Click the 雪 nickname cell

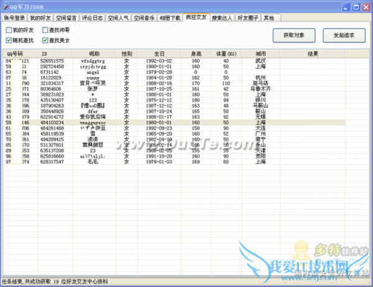coord(93,134)
